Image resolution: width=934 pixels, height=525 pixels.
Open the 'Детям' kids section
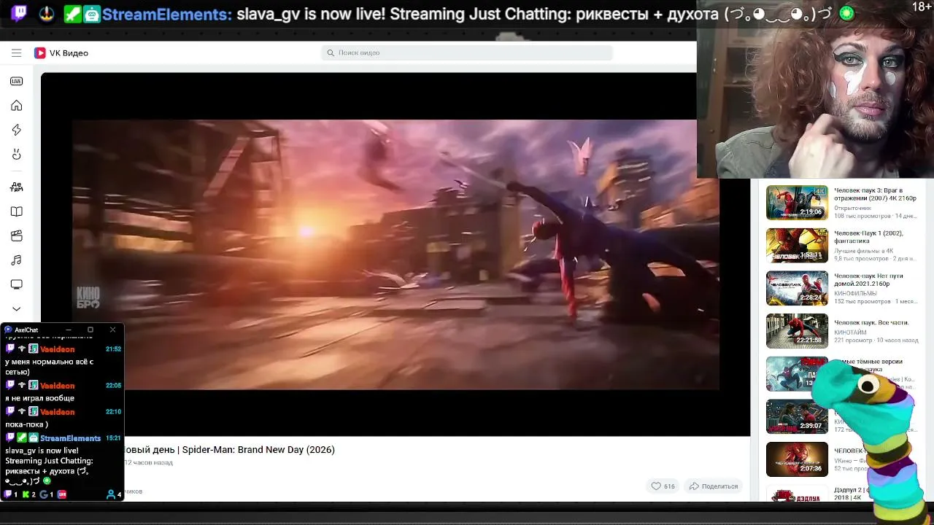point(16,187)
